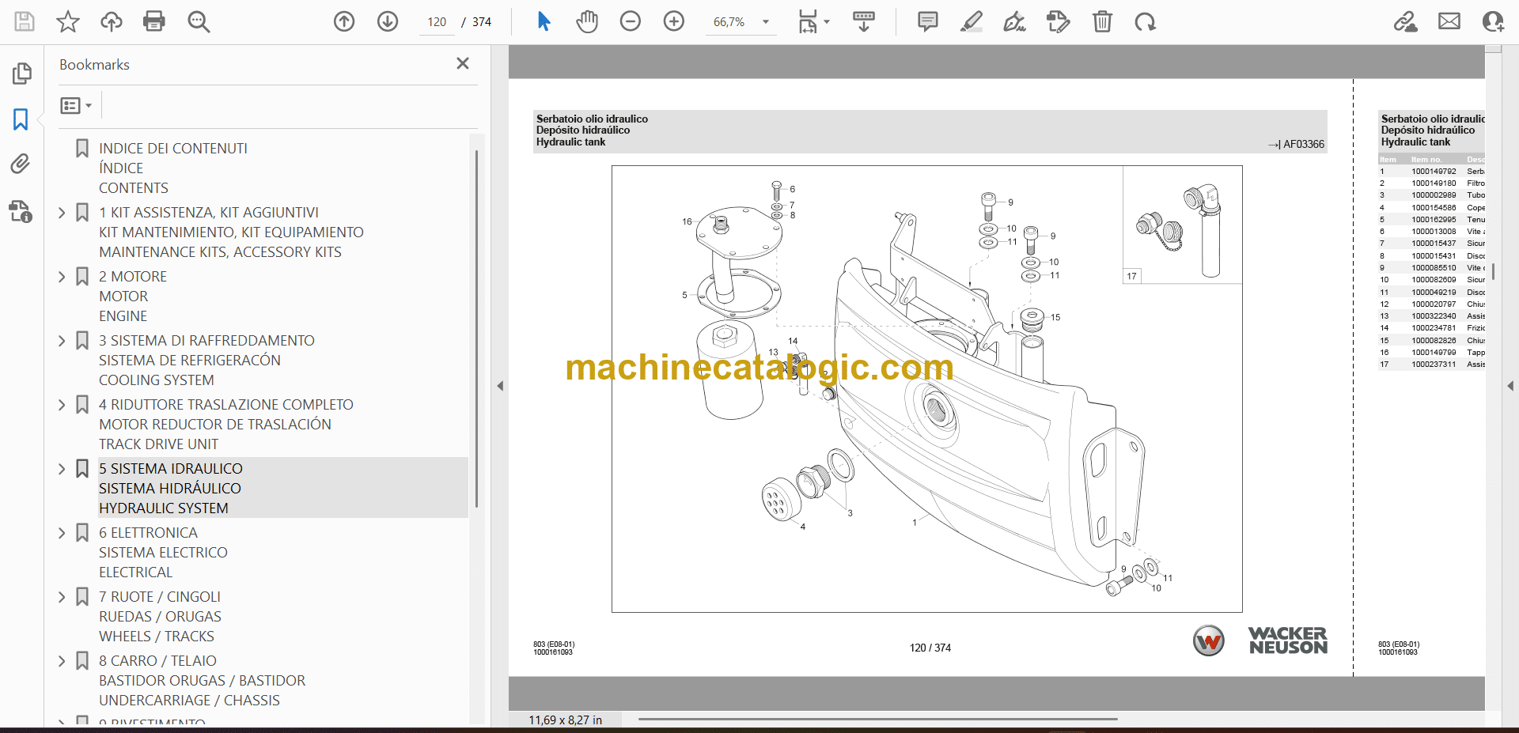Screen dimensions: 1519x733
Task: Open the zoom level dropdown
Action: coord(765,22)
